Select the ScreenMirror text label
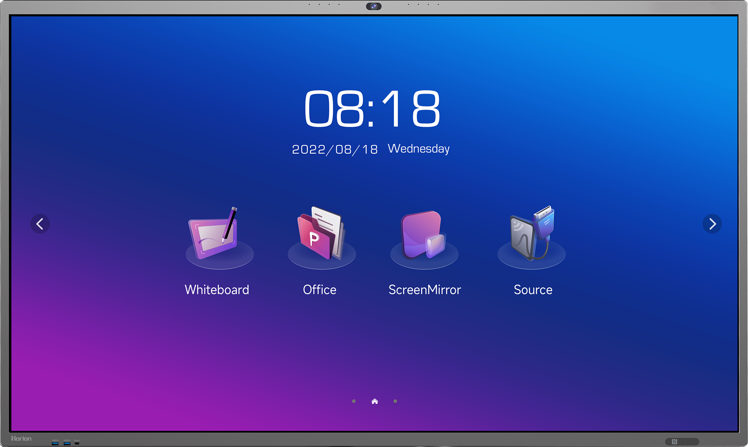Viewport: 748px width, 447px height. pyautogui.click(x=424, y=290)
